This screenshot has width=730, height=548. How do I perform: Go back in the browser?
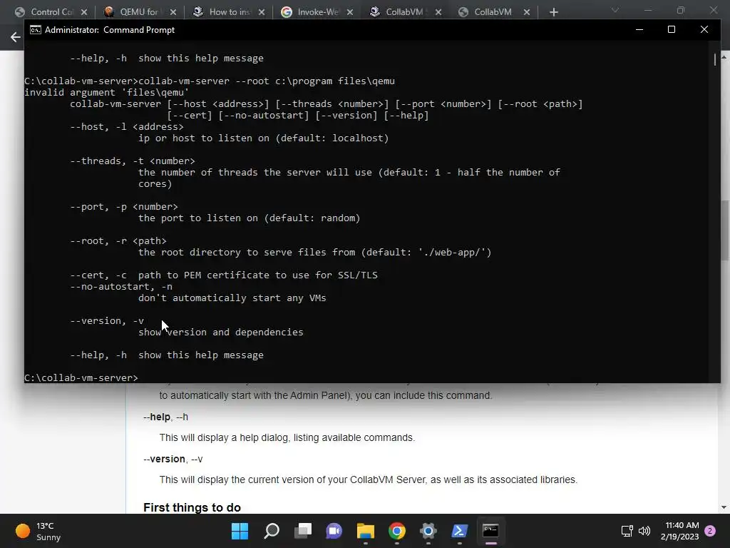point(16,37)
